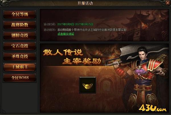Select the 全民等级 activity tab
This screenshot has height=115, width=171.
[20, 14]
